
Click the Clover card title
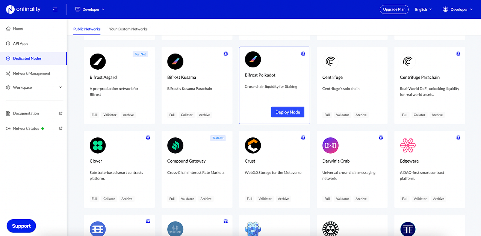pos(96,161)
